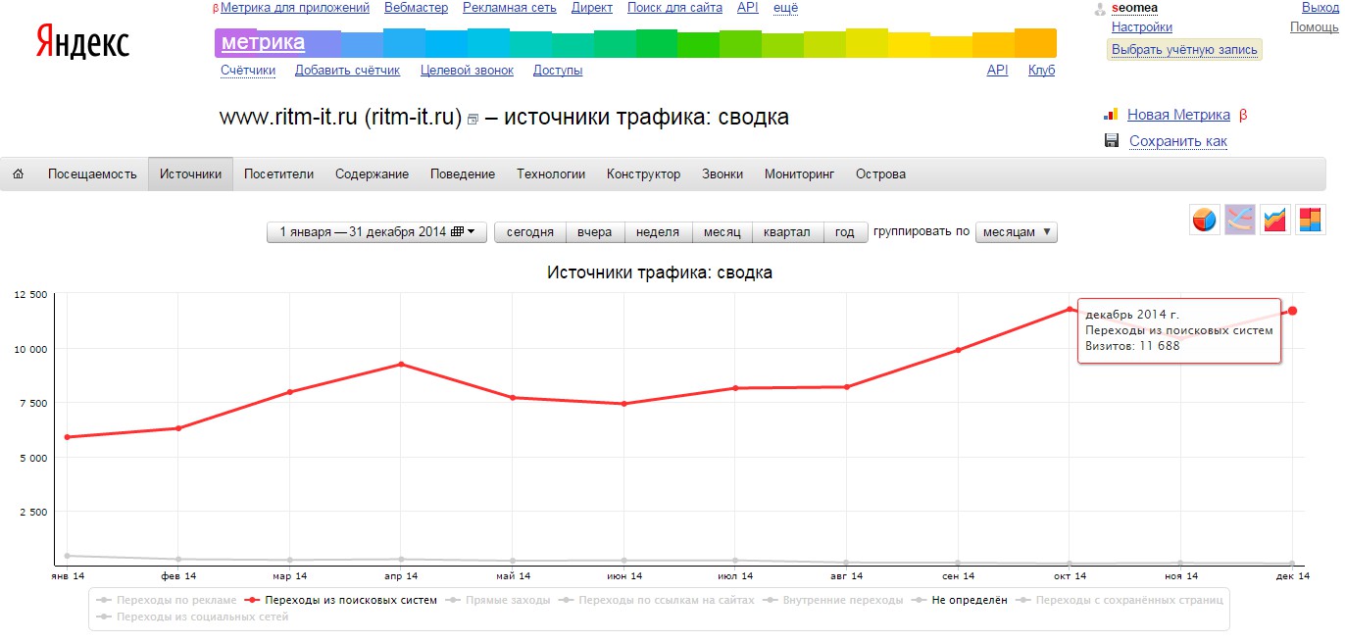Click the Yandex logo
The width and height of the screenshot is (1345, 642).
82,41
